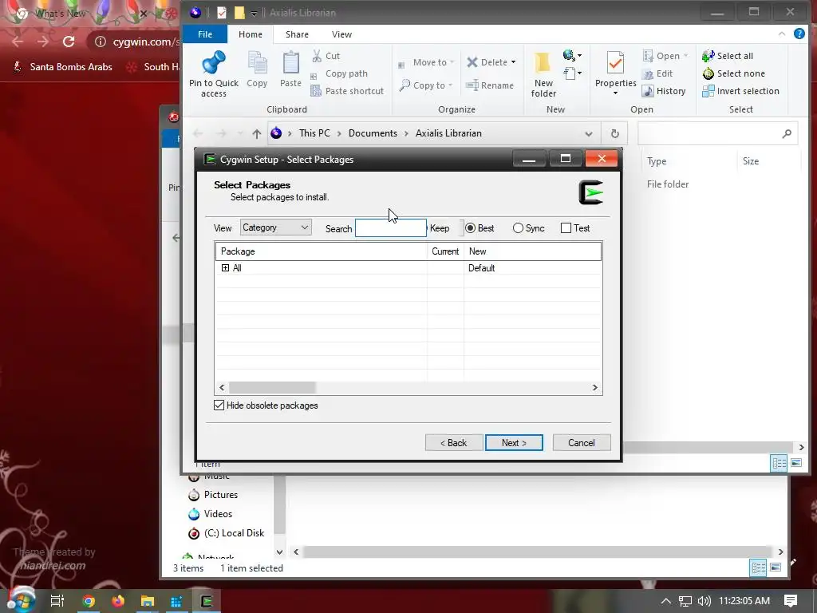Select the Keep radio option
The height and width of the screenshot is (613, 817).
[x=440, y=228]
